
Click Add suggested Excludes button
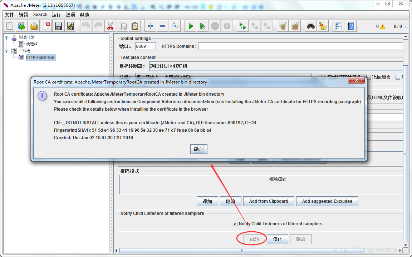(327, 201)
